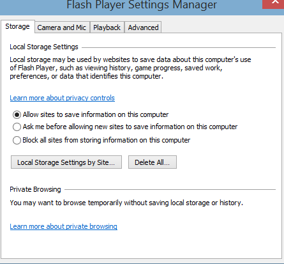Open the Camera and Mic tab

[62, 27]
